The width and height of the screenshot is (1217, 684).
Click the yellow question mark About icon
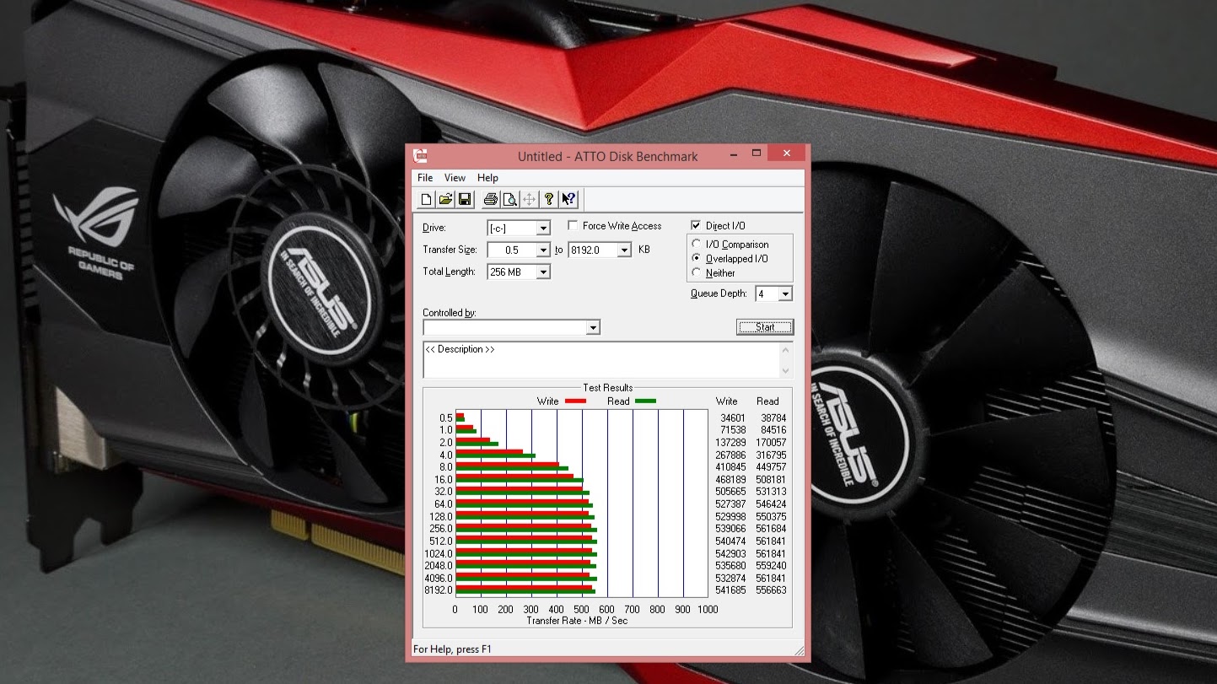(548, 200)
